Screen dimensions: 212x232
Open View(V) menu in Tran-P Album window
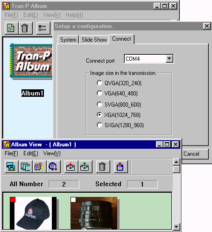click(52, 15)
